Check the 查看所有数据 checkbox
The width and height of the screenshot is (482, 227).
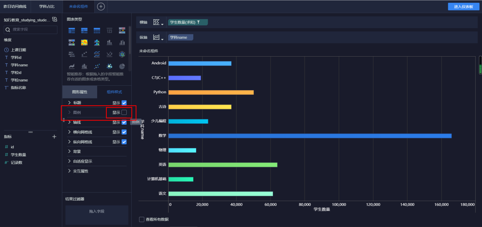(x=142, y=219)
